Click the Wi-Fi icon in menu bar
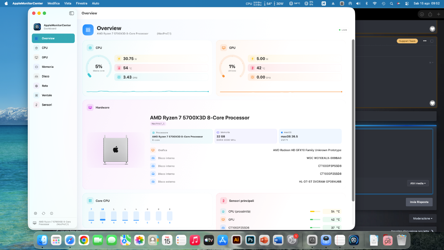This screenshot has height=250, width=444. [x=374, y=3]
